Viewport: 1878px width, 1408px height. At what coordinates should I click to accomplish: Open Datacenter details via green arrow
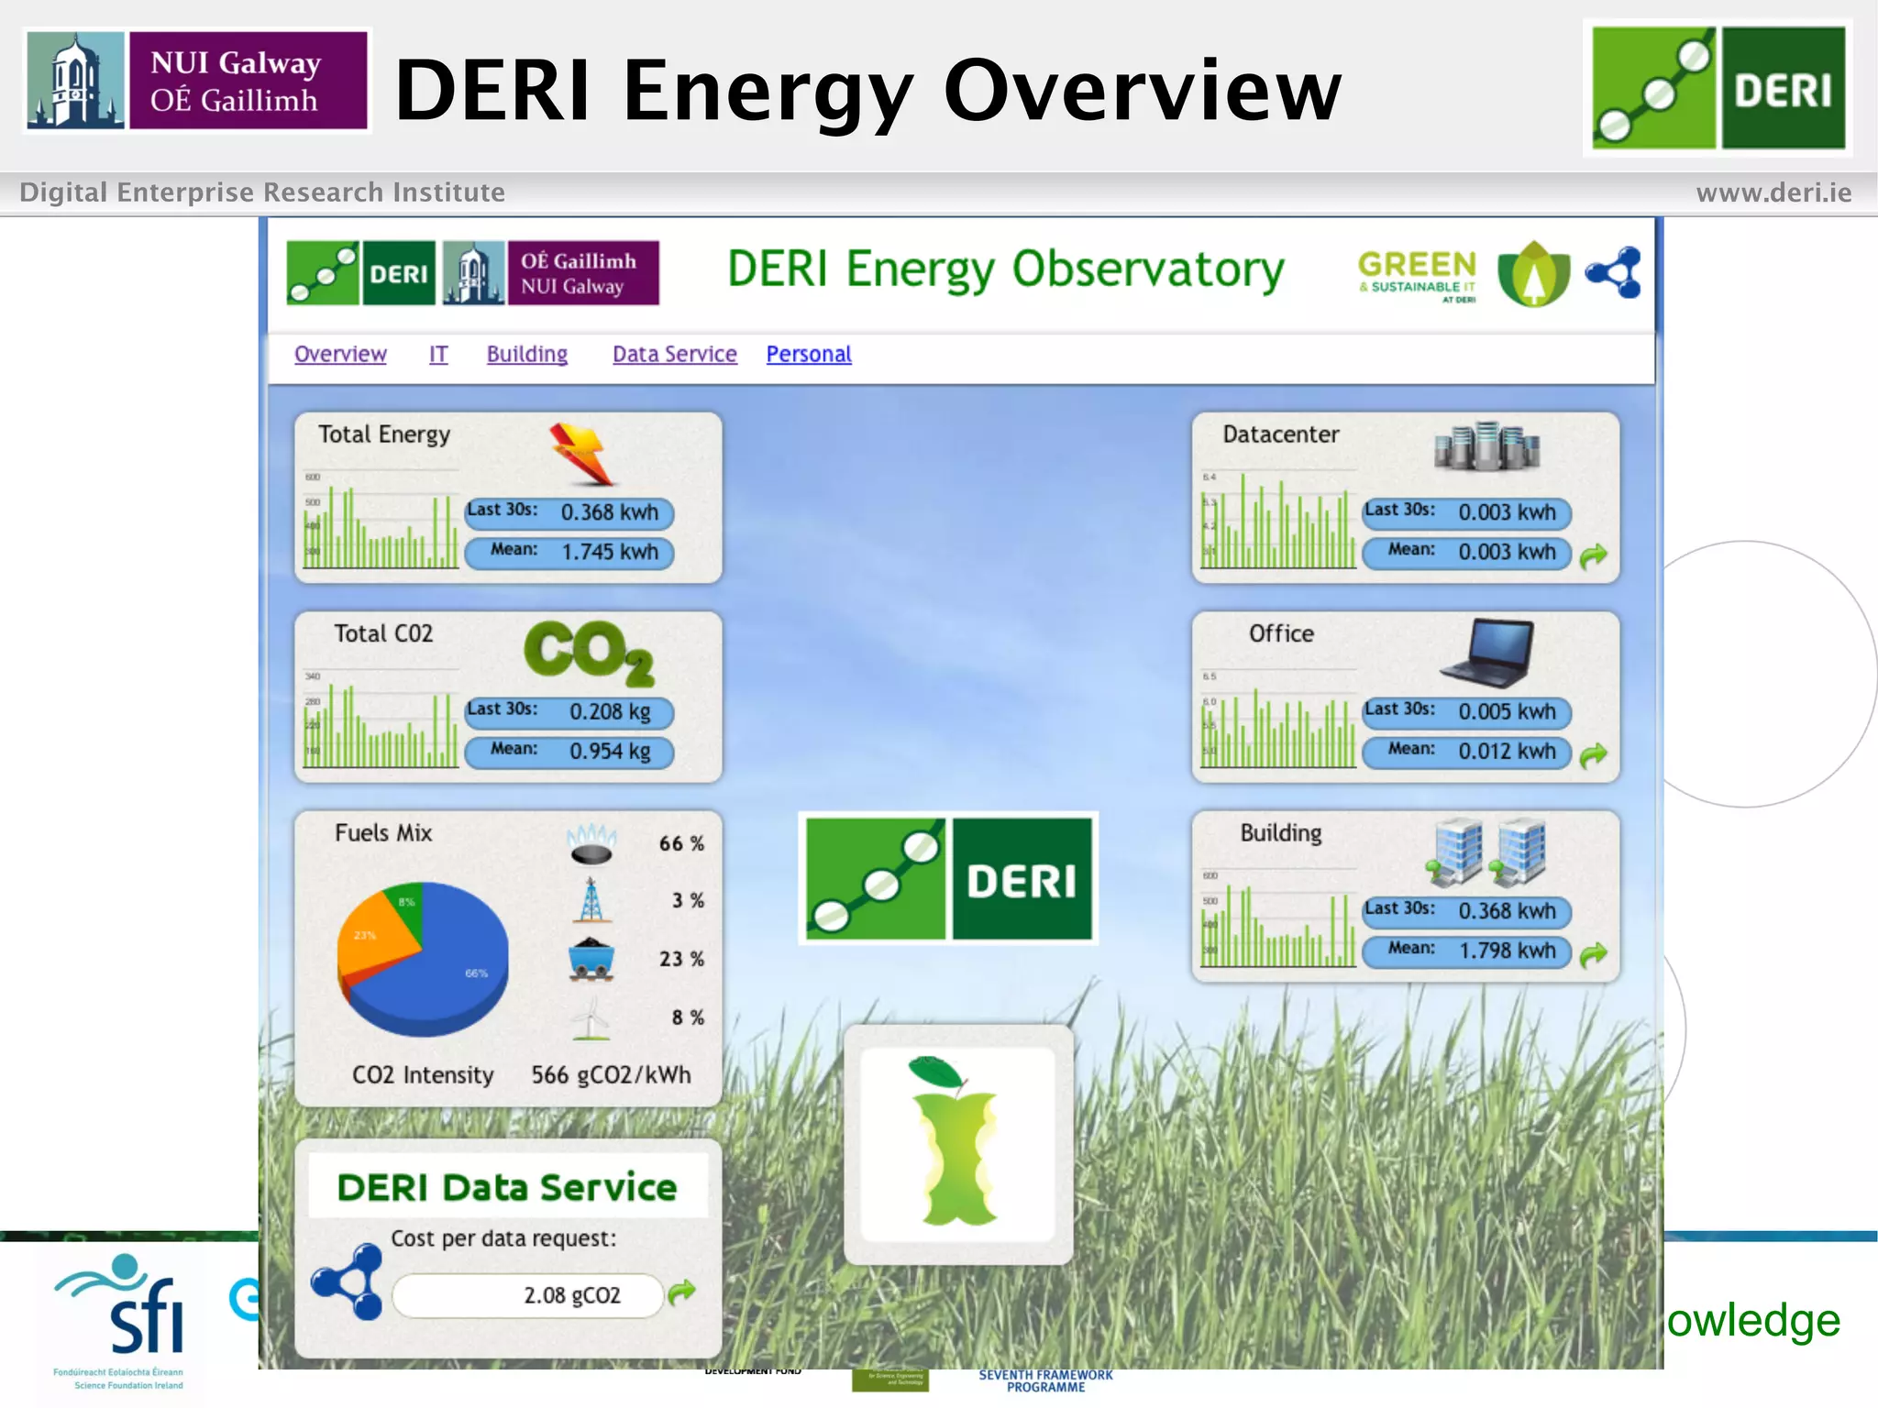click(1594, 555)
